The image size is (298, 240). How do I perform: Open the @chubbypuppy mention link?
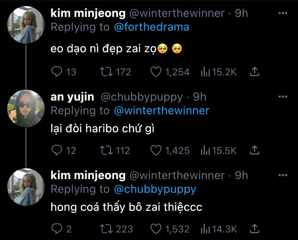(155, 190)
